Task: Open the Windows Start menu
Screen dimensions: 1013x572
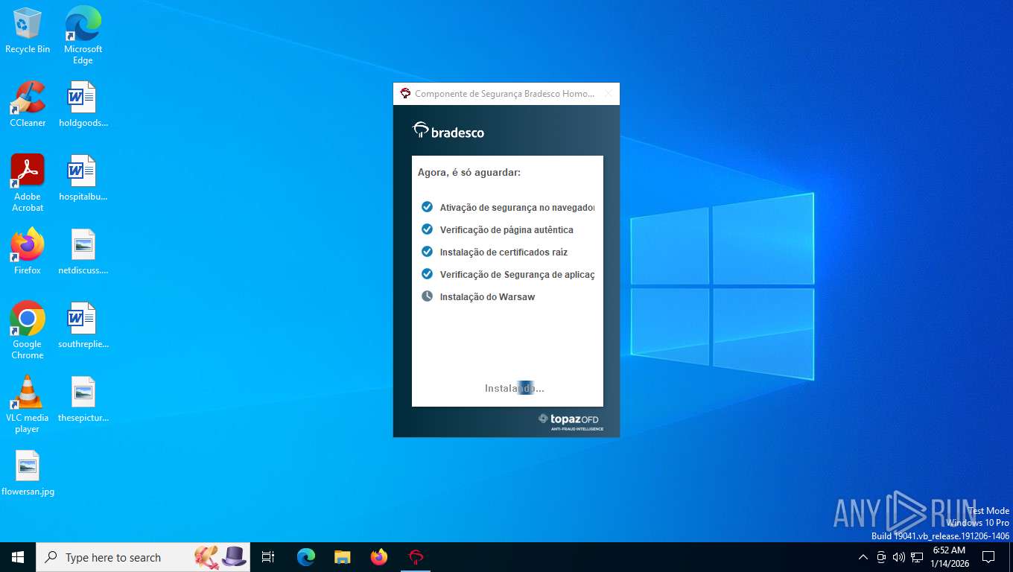Action: (x=18, y=557)
